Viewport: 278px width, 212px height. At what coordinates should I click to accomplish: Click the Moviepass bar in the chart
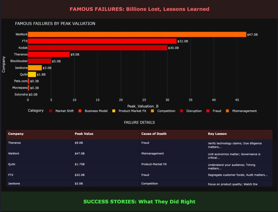click(28, 88)
